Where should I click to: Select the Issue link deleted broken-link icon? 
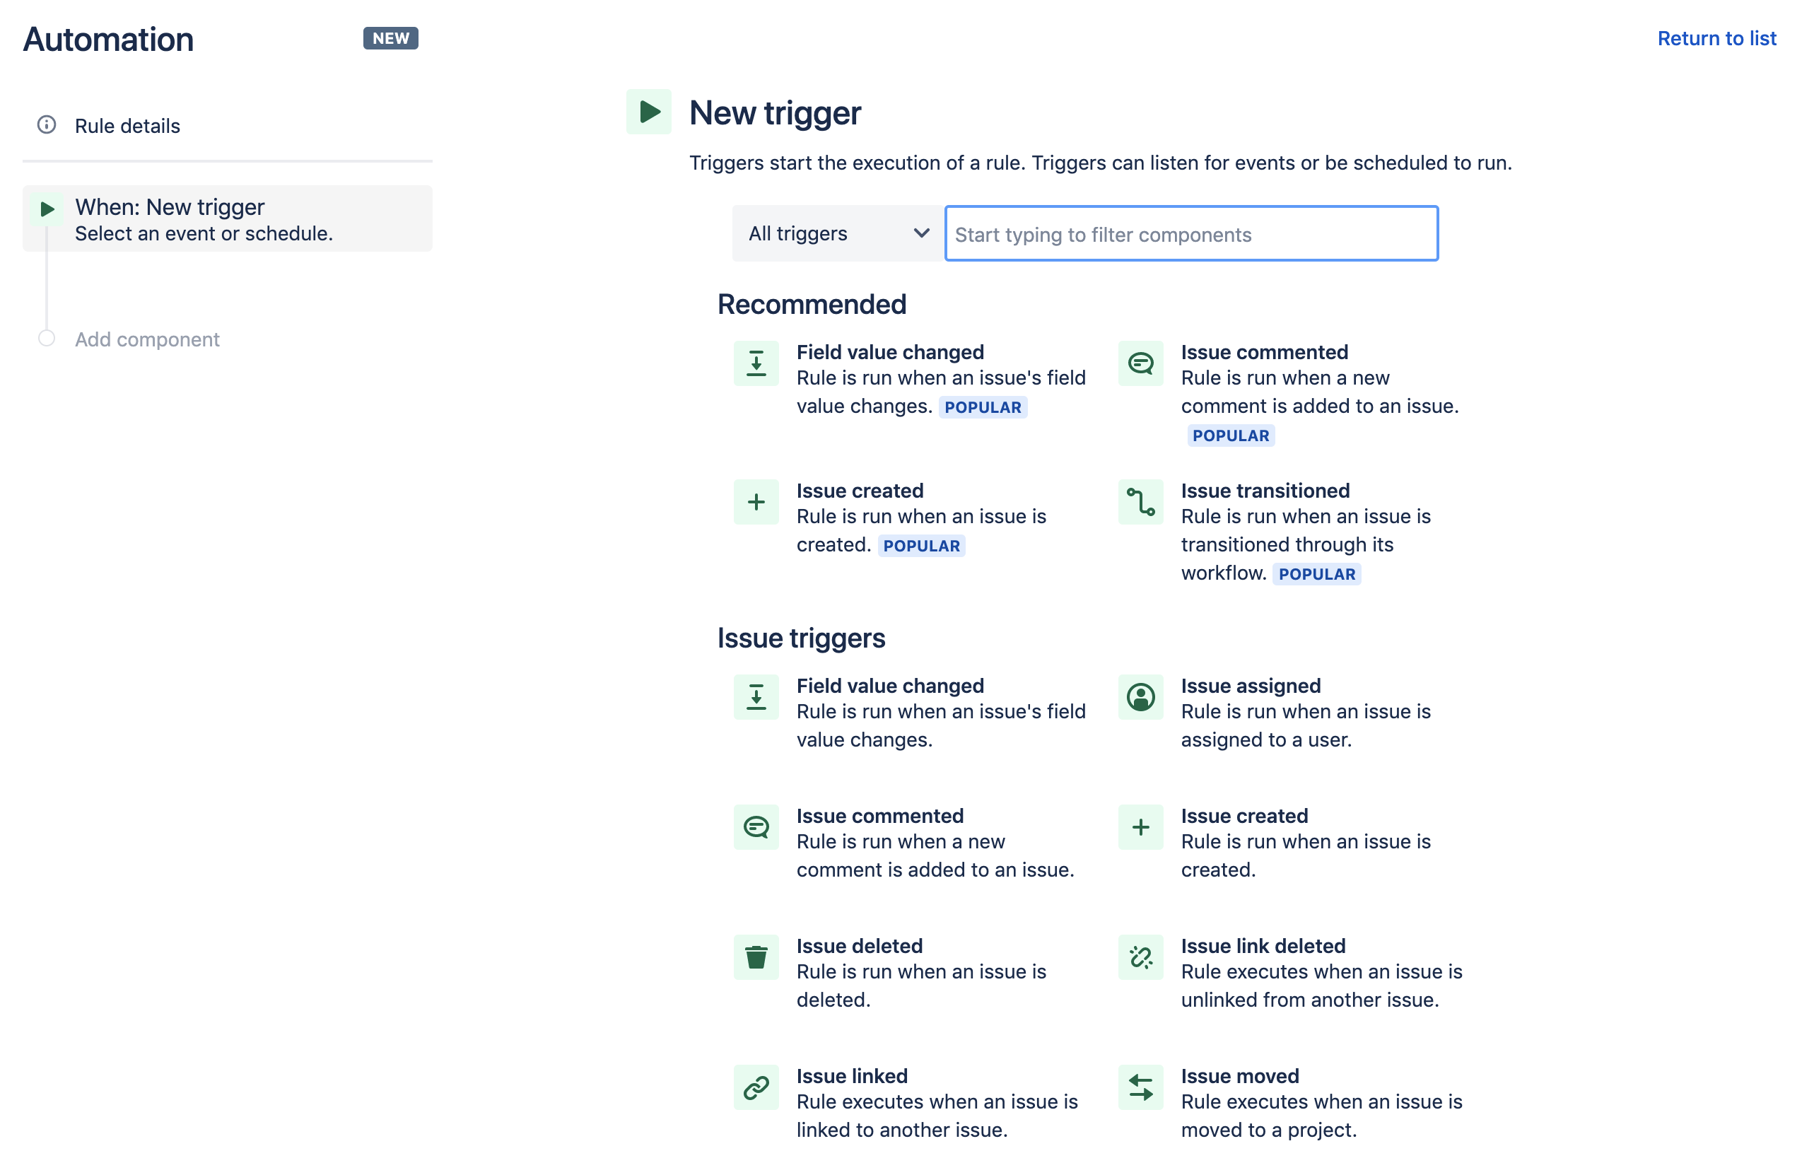1140,957
